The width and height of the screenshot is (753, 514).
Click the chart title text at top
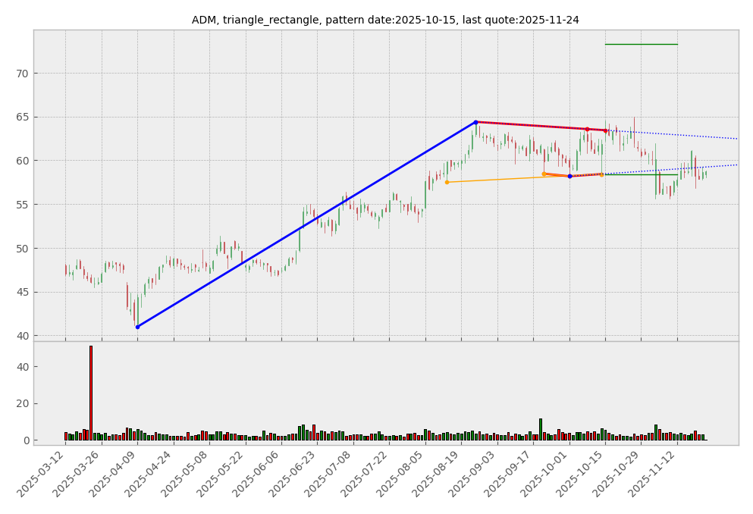tap(385, 20)
